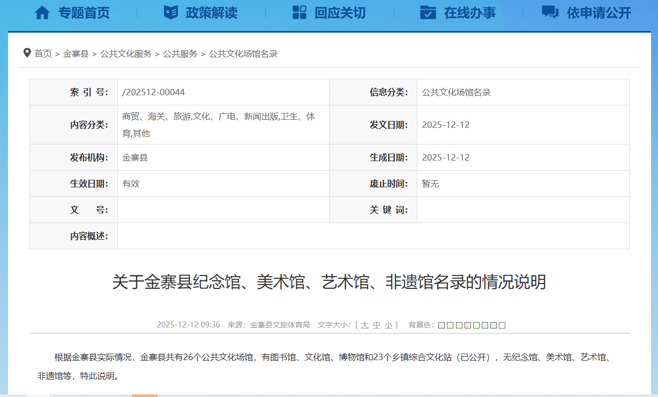This screenshot has height=397, width=658.
Task: Click the location pin icon in breadcrumb
Action: tap(27, 53)
